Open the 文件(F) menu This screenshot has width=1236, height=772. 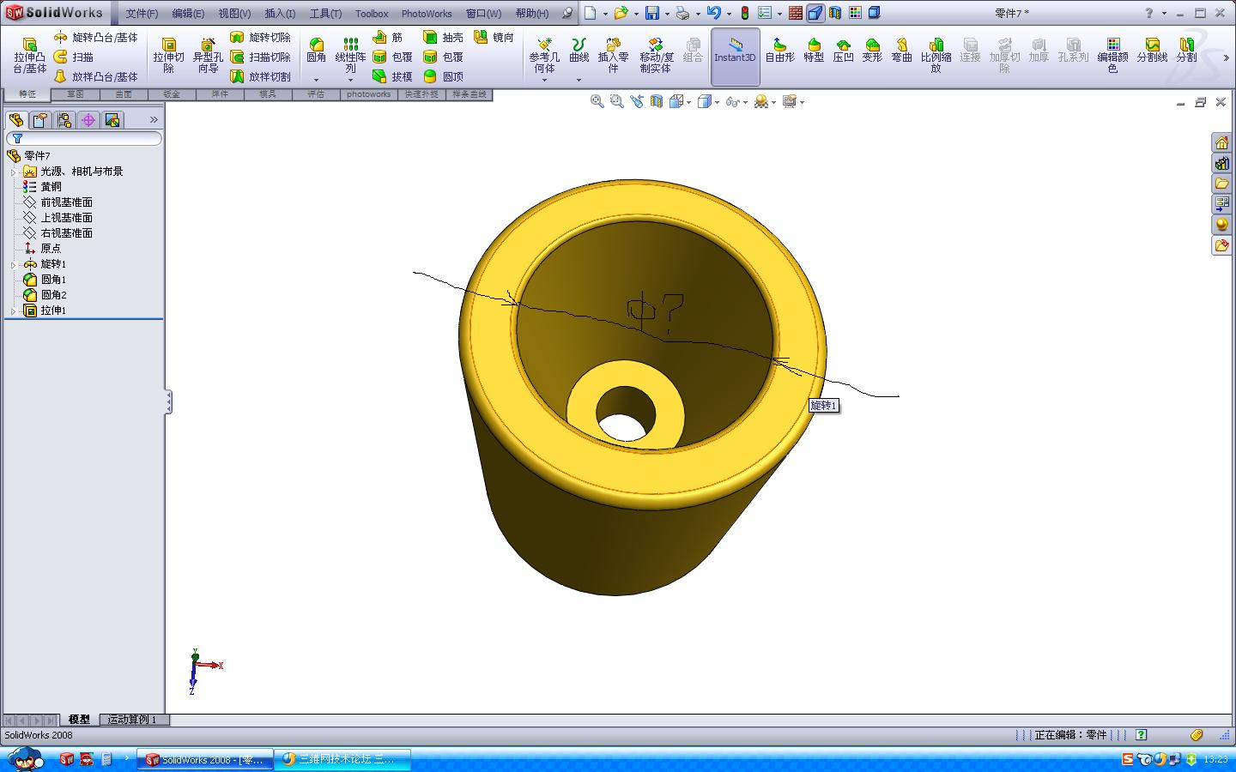click(142, 14)
